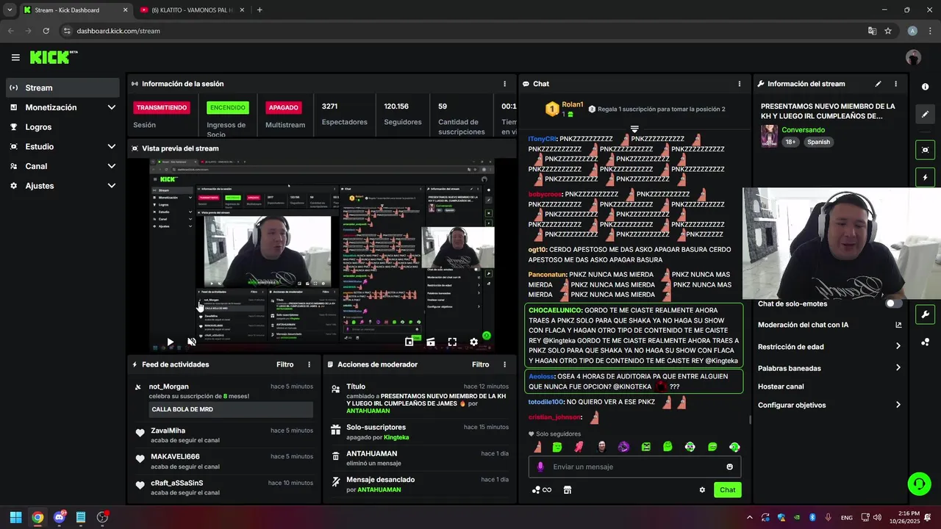Toggle the Chat de solo-emotes switch
This screenshot has width=941, height=529.
pyautogui.click(x=894, y=303)
